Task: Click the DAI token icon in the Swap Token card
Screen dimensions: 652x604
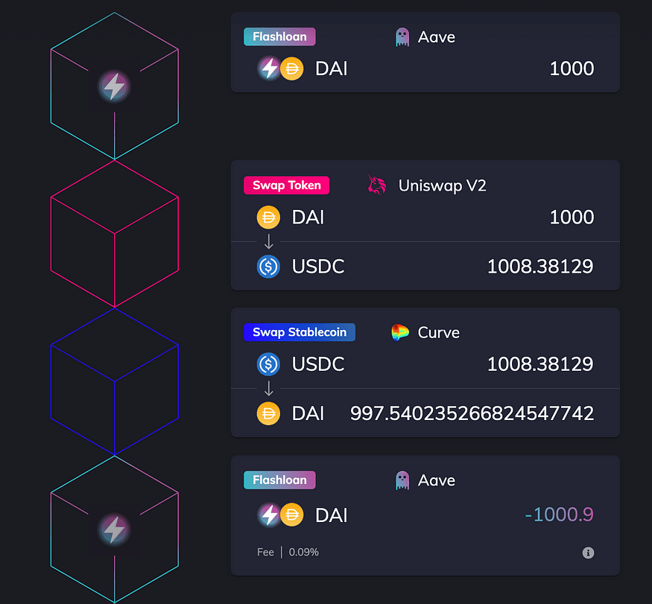Action: tap(268, 217)
